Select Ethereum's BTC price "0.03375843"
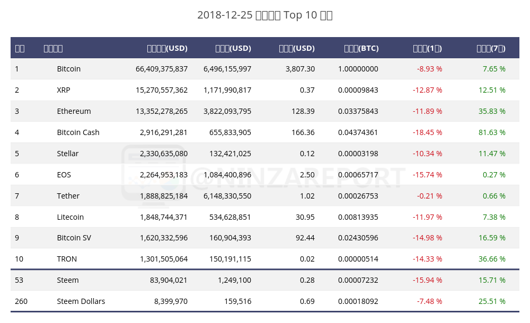Screen dimensions: 530x323 358,111
